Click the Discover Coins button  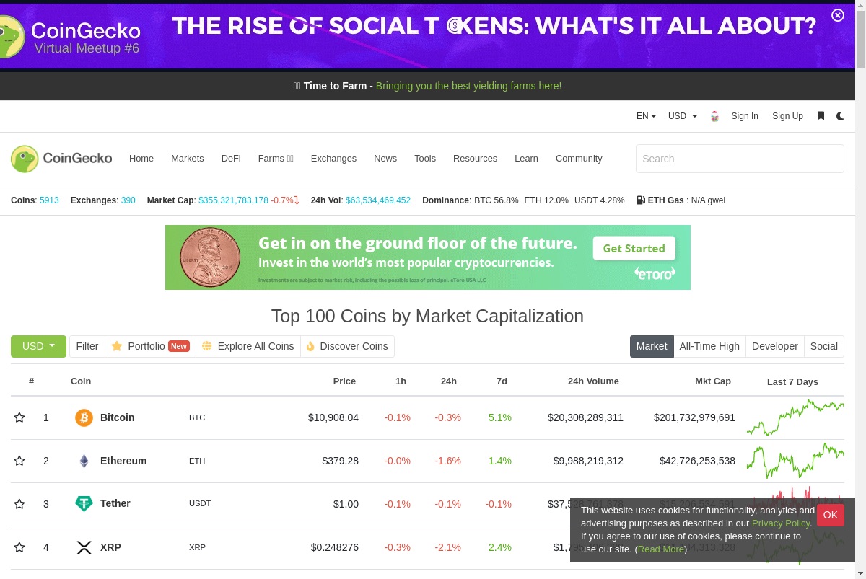pyautogui.click(x=347, y=346)
